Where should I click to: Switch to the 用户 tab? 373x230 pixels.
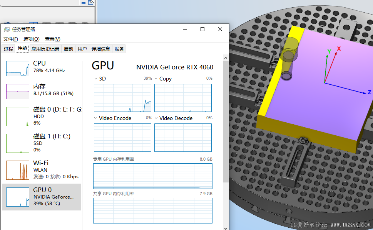[x=82, y=49]
